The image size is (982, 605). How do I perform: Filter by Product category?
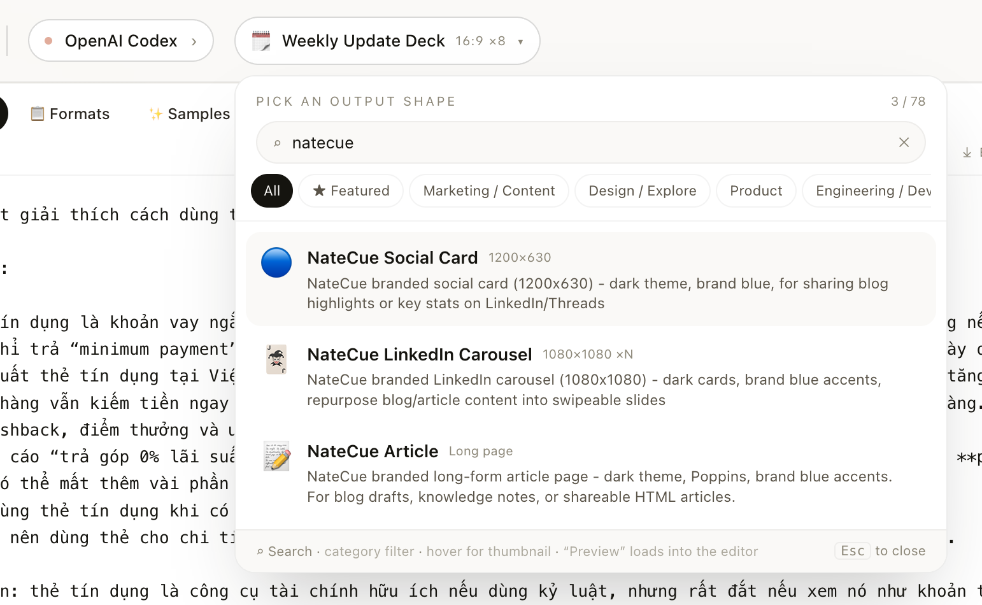756,190
